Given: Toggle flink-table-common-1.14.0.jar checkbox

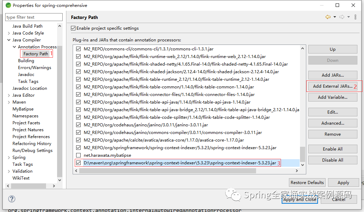Looking at the screenshot, I should 79,87.
